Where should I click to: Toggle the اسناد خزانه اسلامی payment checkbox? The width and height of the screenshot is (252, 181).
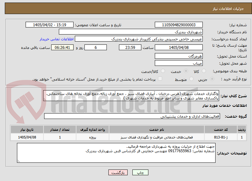(x=160, y=79)
